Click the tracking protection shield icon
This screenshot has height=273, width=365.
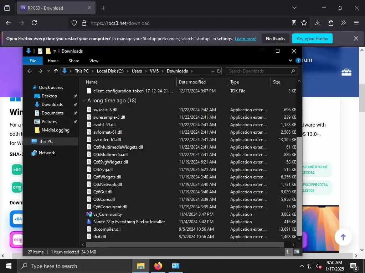coord(74,23)
